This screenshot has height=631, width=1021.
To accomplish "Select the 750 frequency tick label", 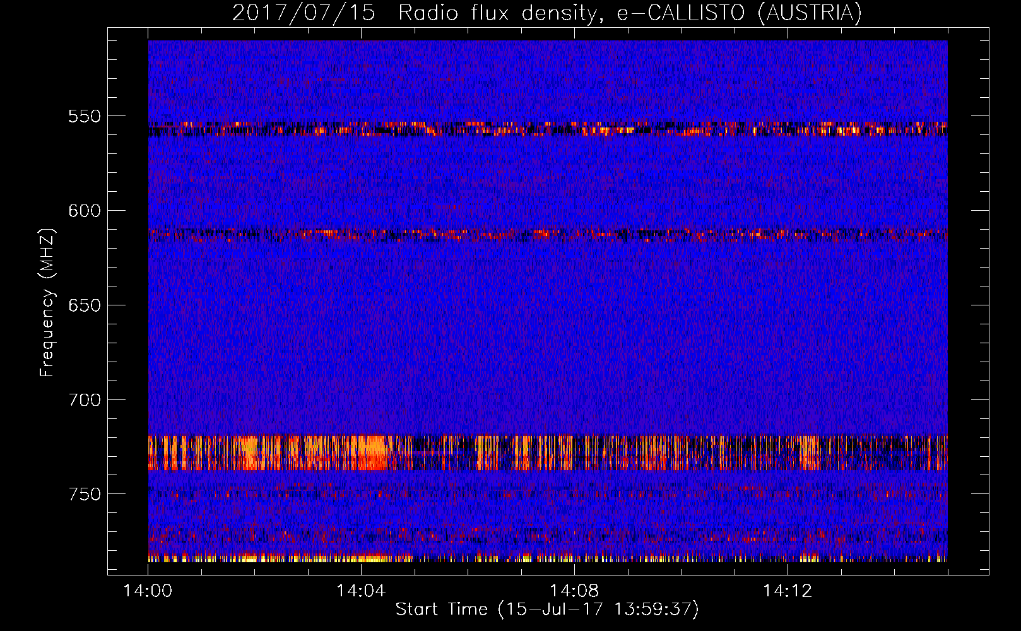I will coord(85,494).
